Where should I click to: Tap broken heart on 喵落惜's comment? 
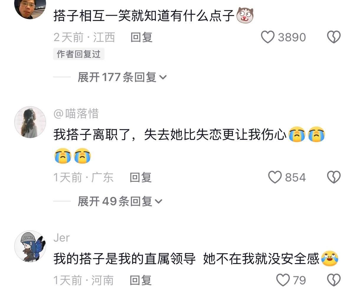334,177
